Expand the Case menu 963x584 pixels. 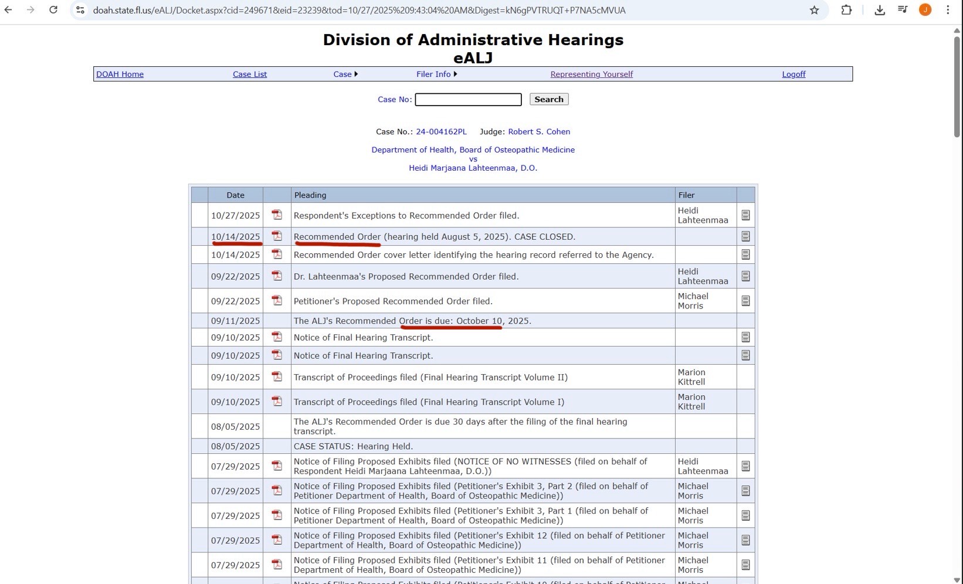345,74
